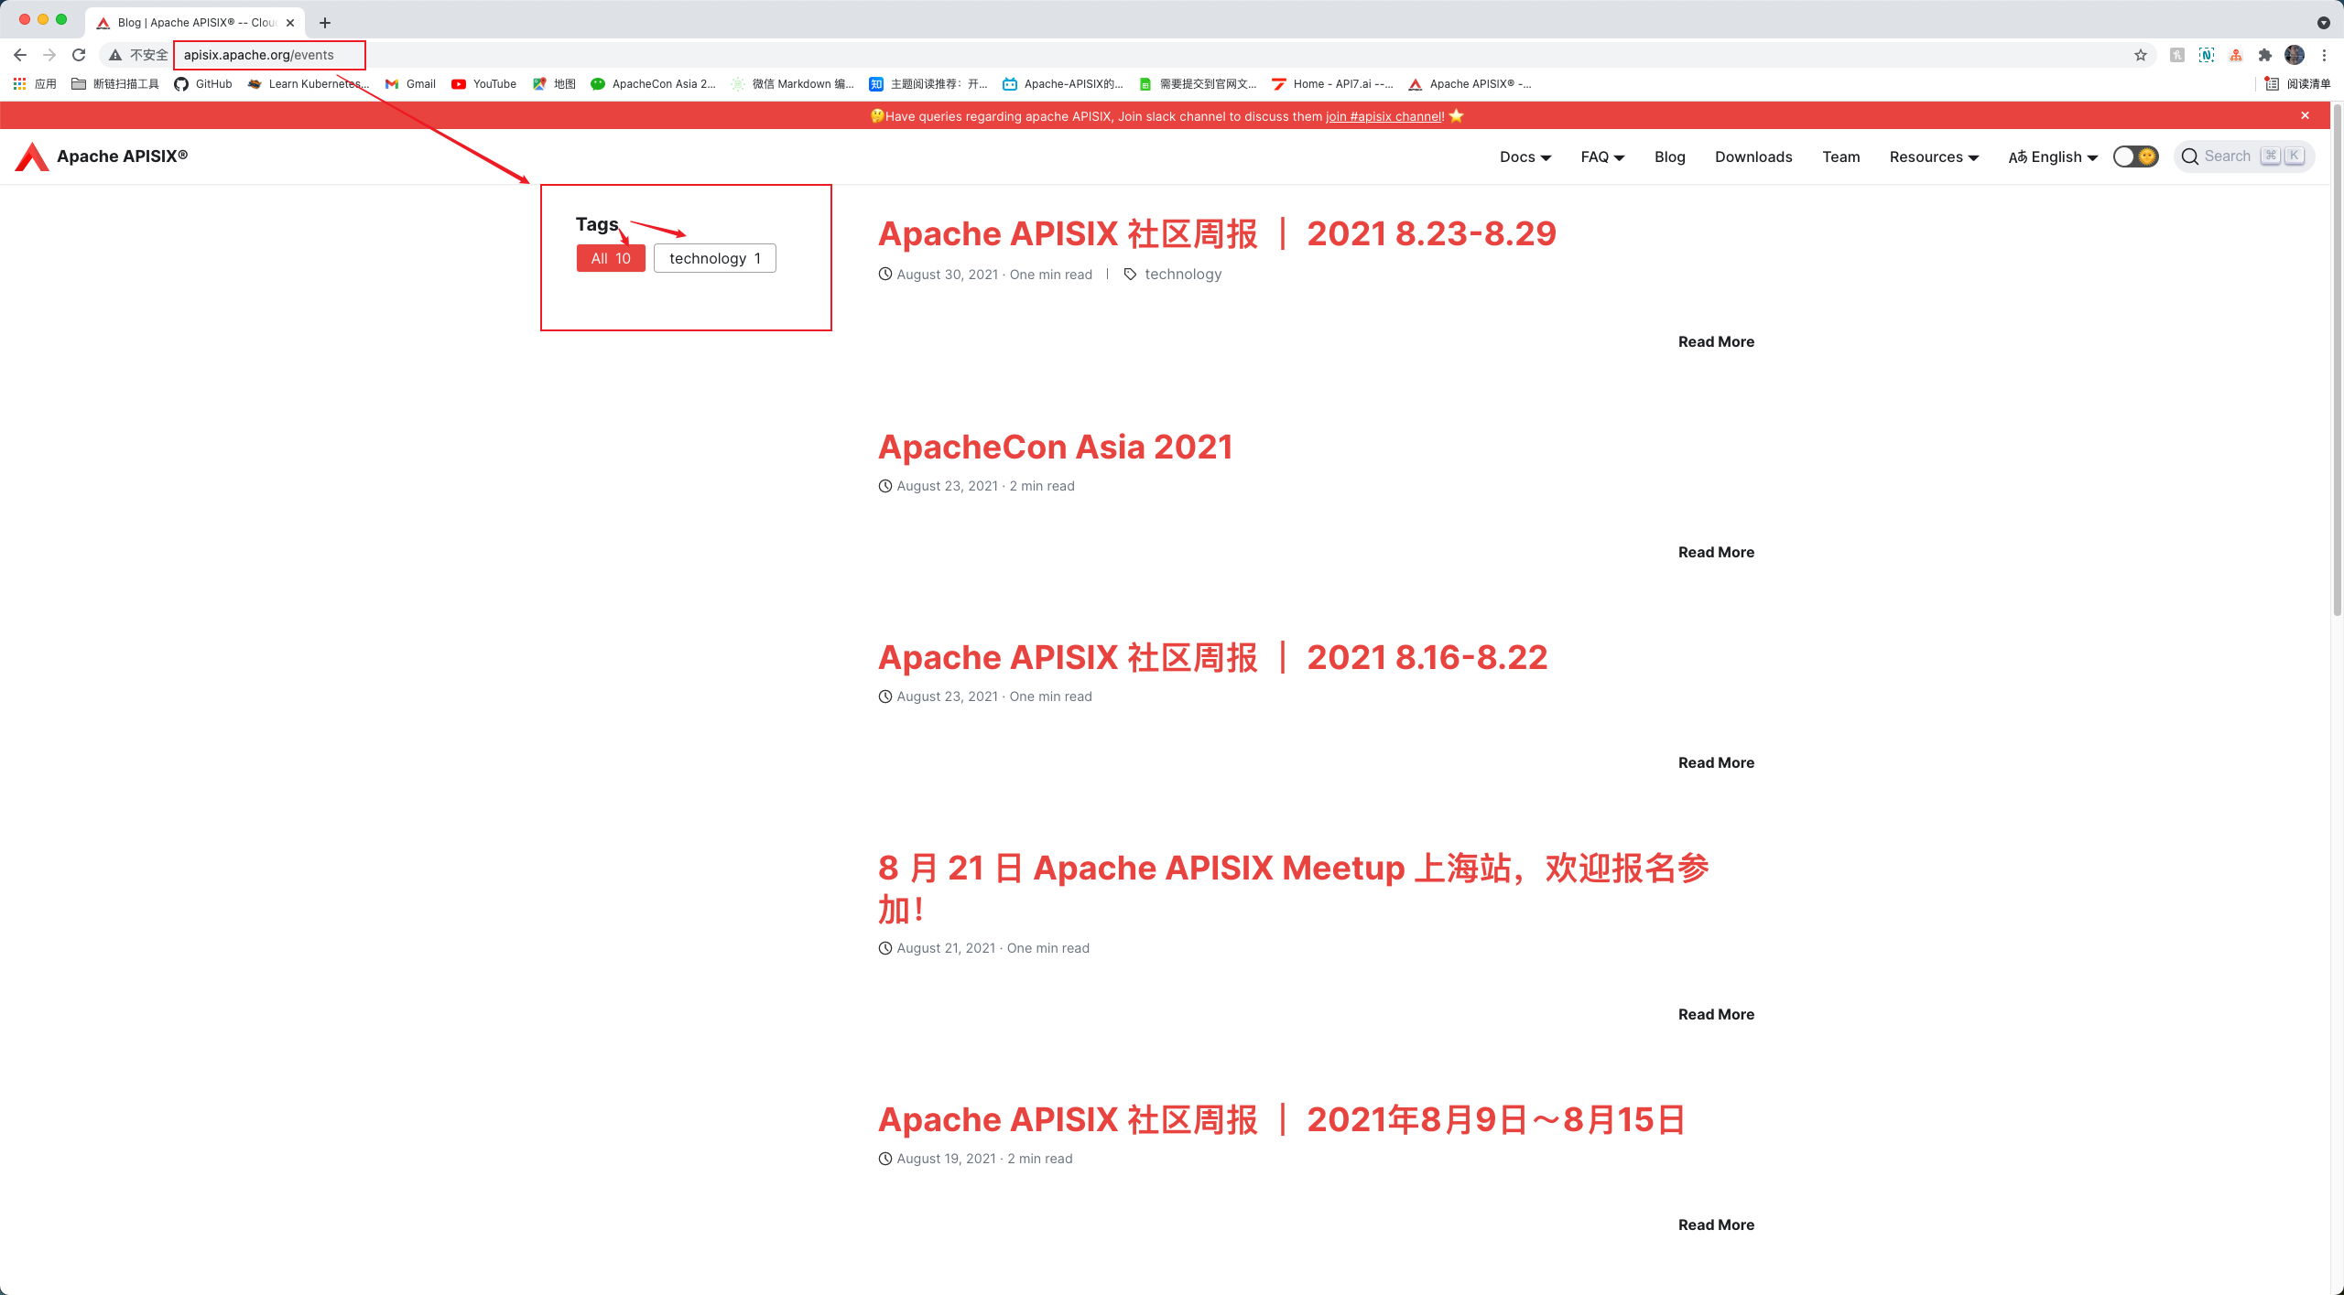
Task: Open the Apache-APISIX的 bookmark
Action: (1063, 83)
